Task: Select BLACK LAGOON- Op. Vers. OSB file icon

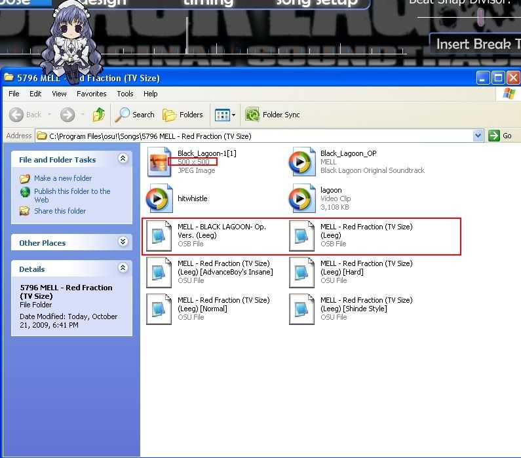Action: point(159,235)
